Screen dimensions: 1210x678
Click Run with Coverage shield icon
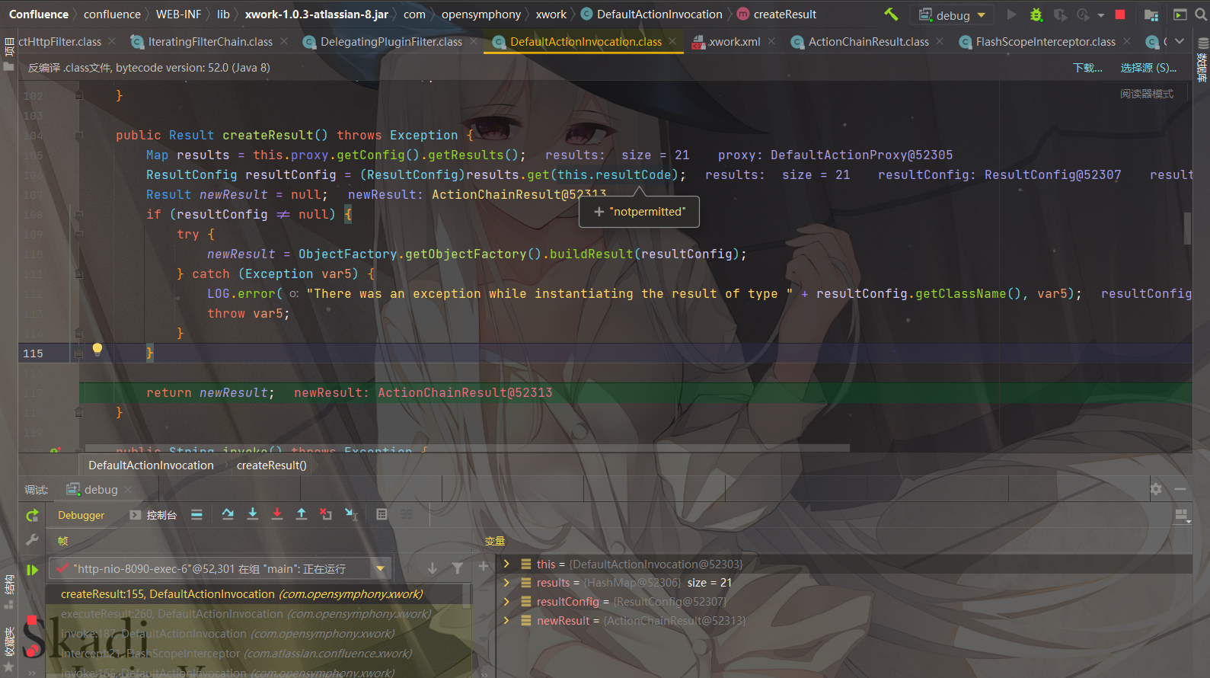coord(1060,14)
